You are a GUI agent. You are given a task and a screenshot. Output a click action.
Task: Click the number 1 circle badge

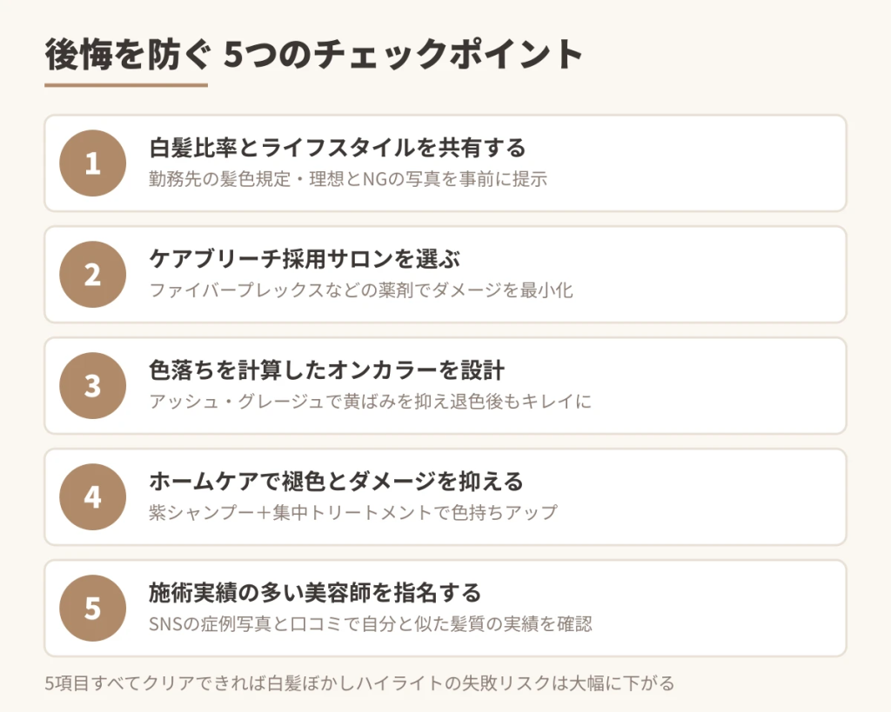[92, 163]
